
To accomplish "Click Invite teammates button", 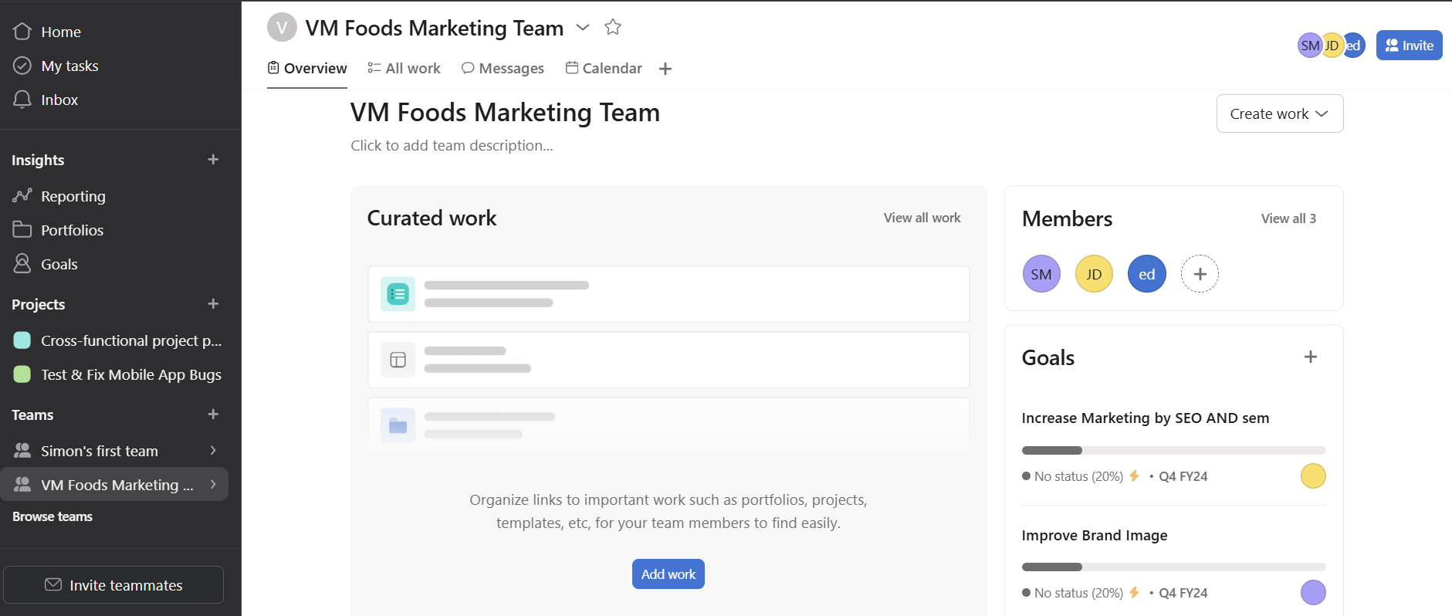I will [113, 585].
